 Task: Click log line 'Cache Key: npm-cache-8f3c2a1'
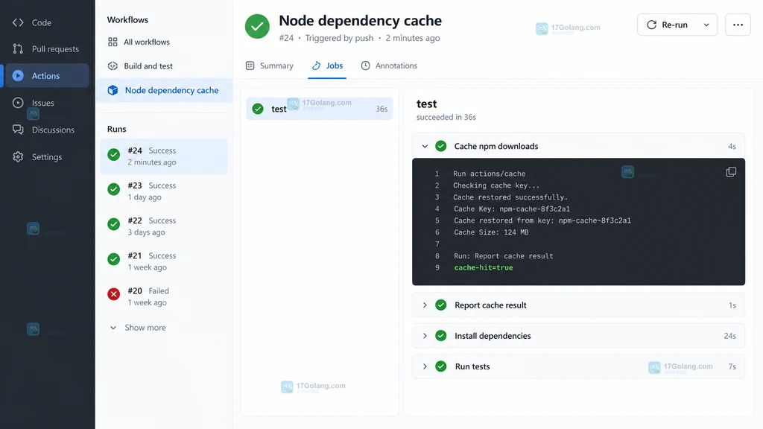pos(512,209)
